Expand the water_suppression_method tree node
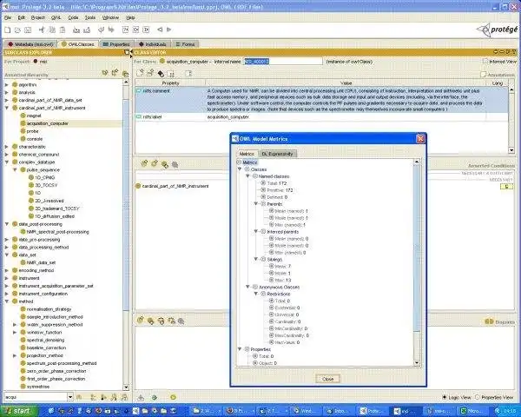The image size is (521, 417). (15, 324)
